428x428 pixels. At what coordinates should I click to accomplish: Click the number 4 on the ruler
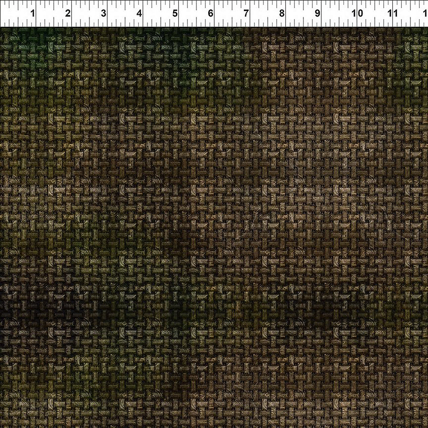[139, 13]
